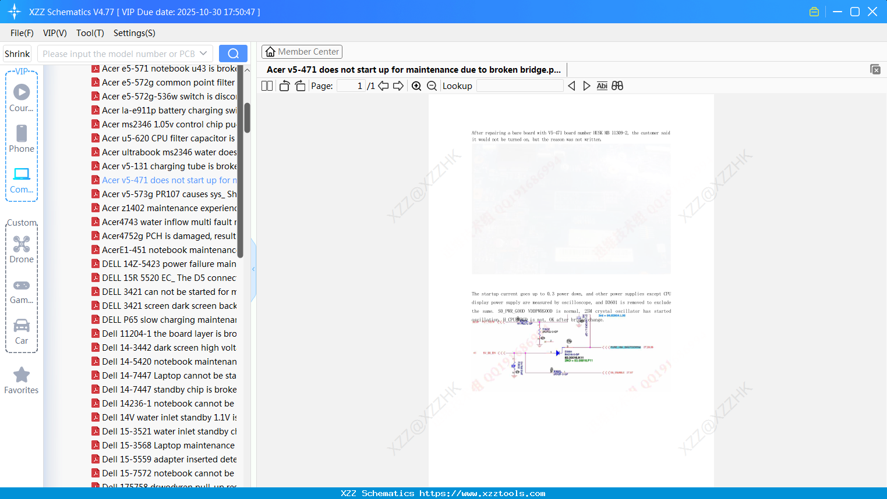Click the page number input field
The width and height of the screenshot is (887, 499).
[x=351, y=86]
